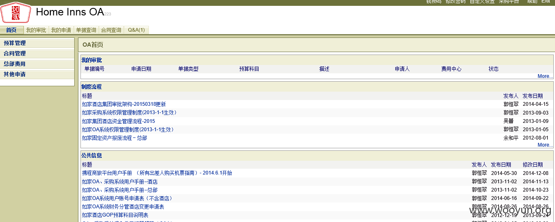Click the 公共信息 section heading
Viewport: 555px width, 222px height.
click(91, 155)
